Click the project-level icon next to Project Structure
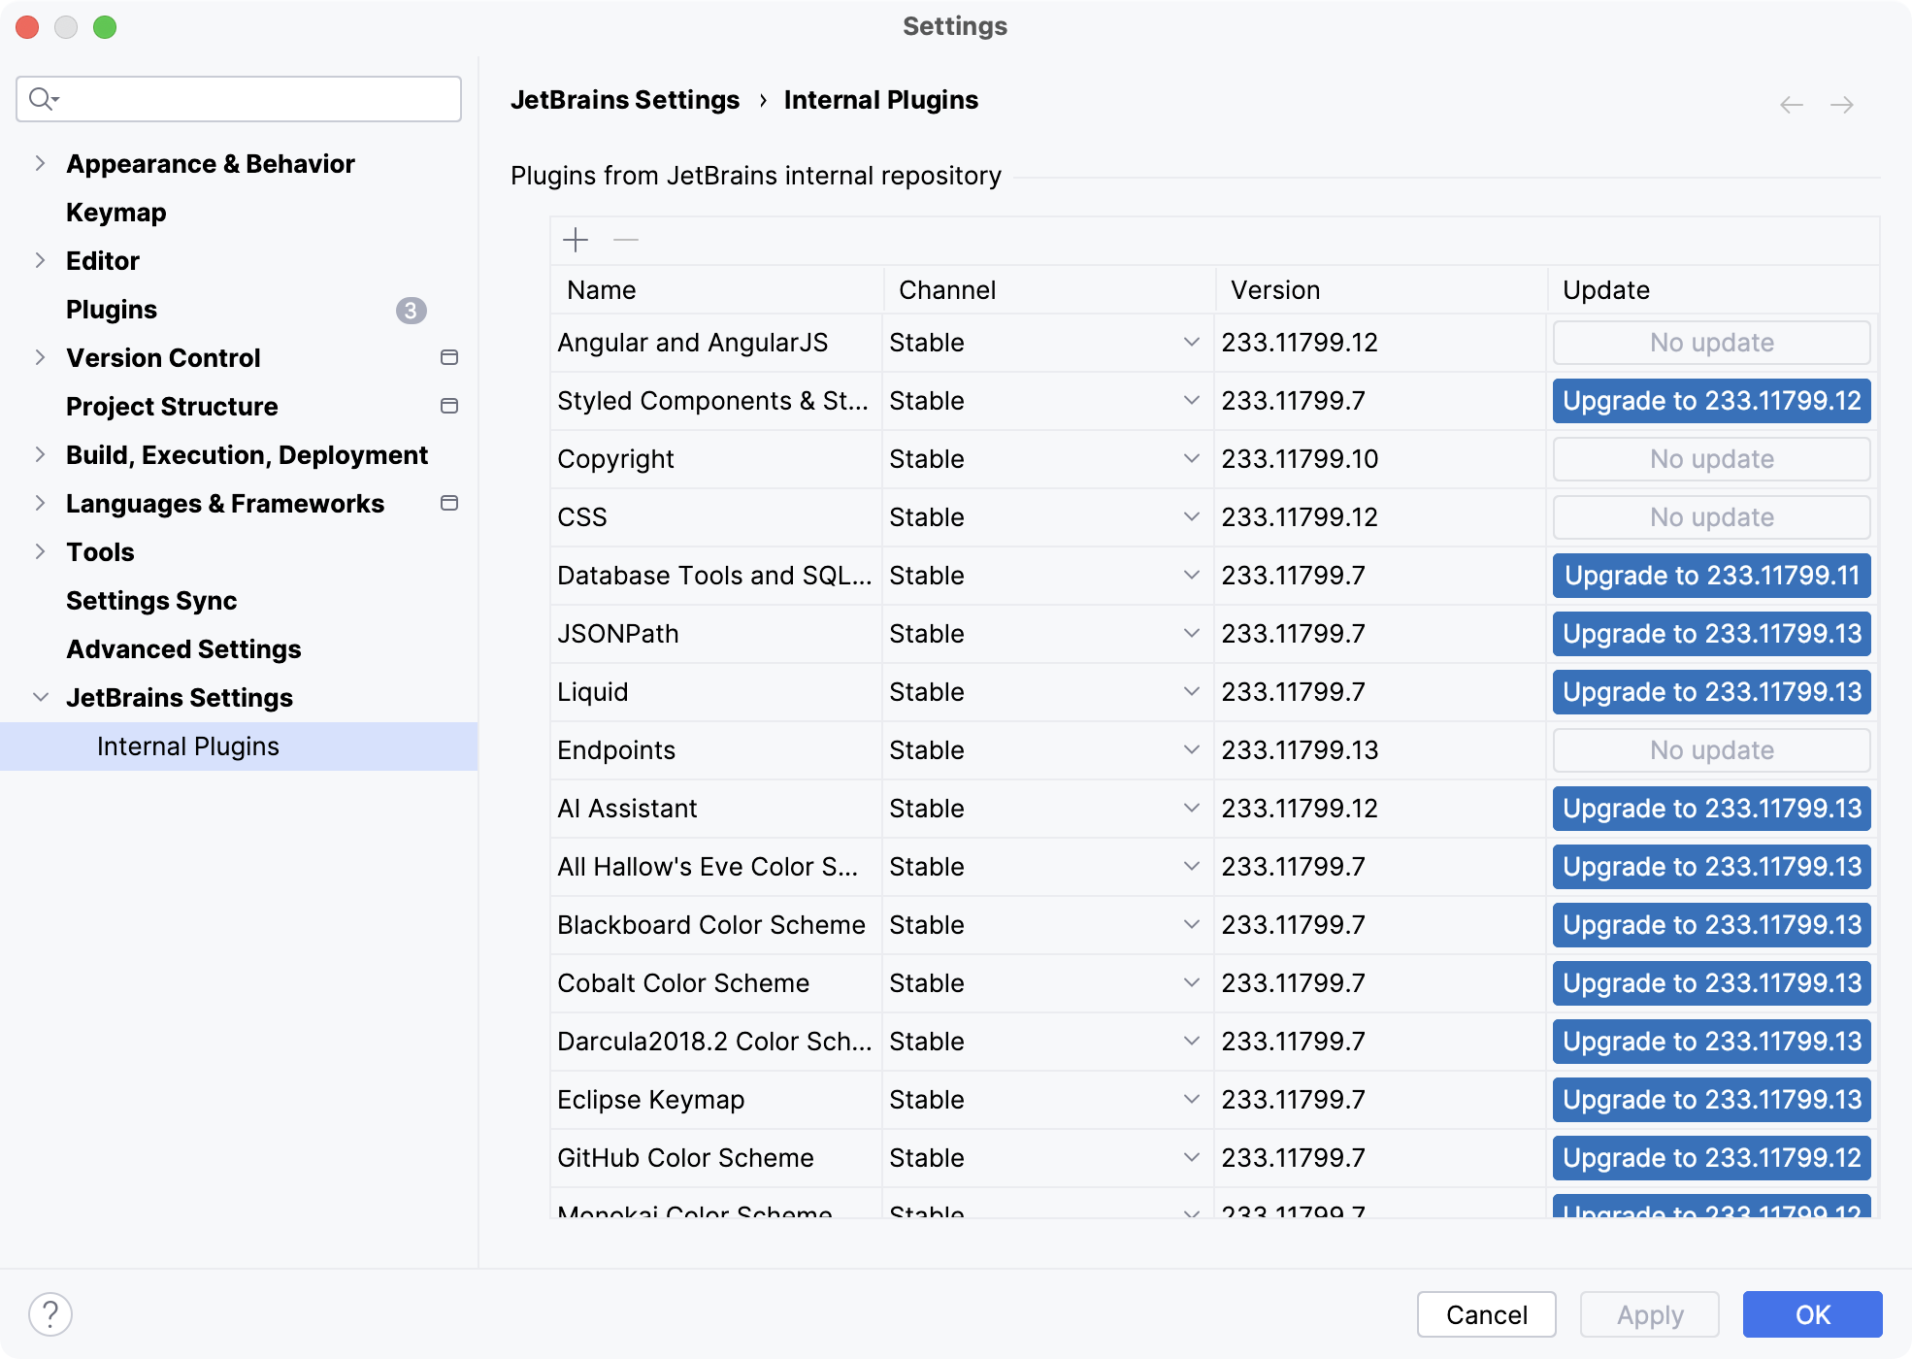 click(x=449, y=406)
